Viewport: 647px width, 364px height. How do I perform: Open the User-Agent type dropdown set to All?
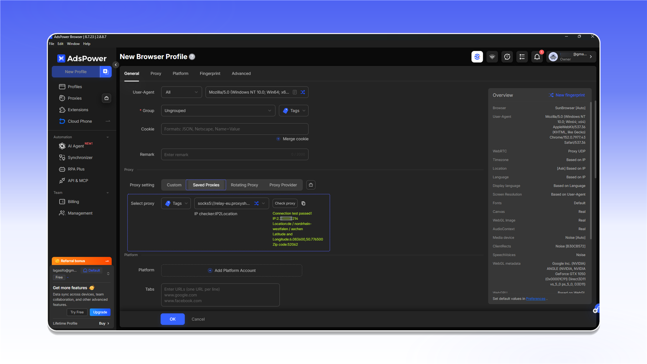181,92
